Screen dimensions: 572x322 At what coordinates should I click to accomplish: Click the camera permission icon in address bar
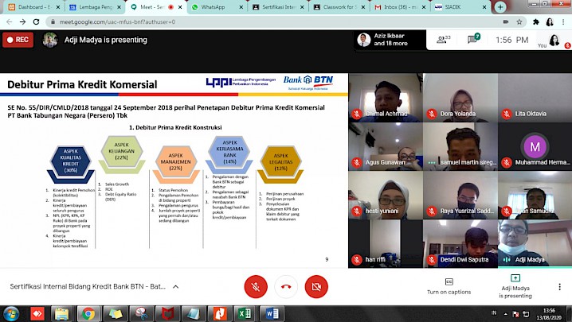(x=506, y=21)
